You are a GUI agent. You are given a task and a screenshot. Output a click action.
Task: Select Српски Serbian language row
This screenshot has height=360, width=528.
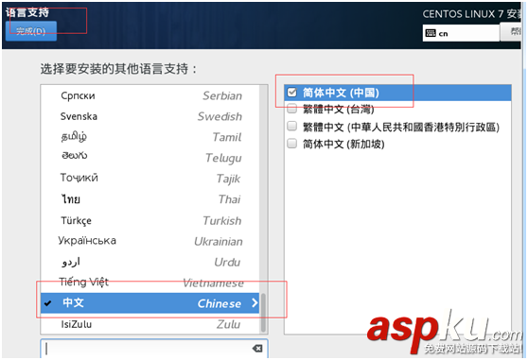[150, 95]
